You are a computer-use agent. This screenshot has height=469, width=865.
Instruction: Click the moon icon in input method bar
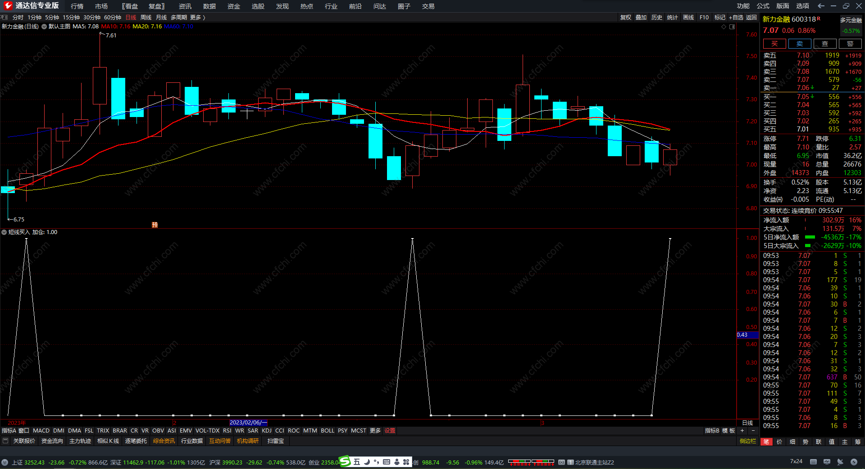(367, 462)
